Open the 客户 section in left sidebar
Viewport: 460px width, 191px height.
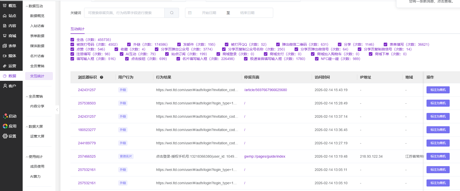pos(10,86)
